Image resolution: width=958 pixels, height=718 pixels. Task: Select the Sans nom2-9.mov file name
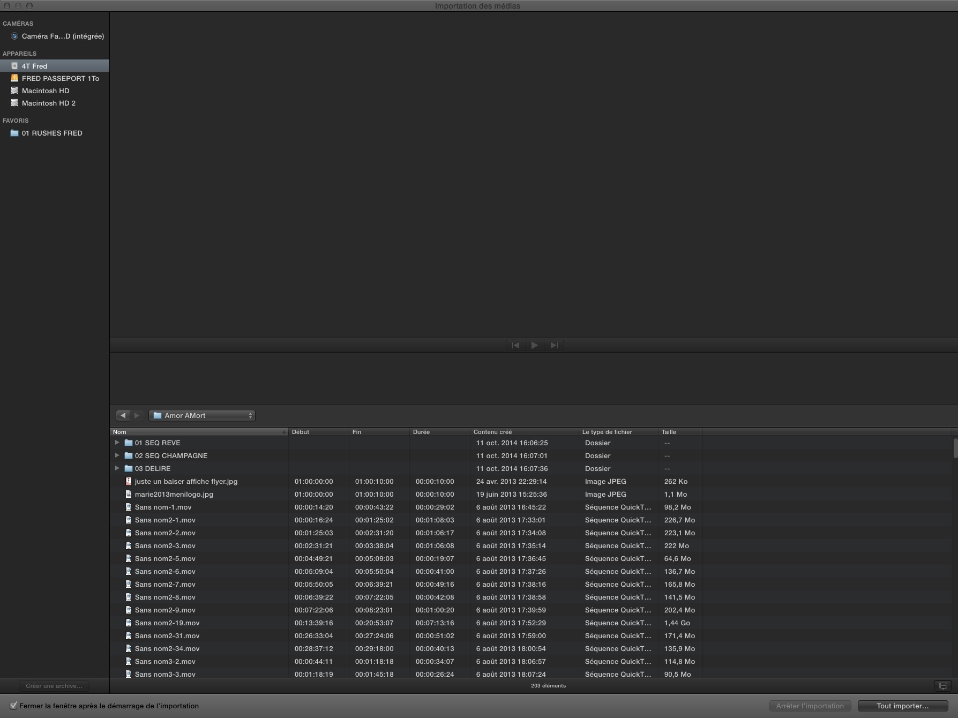[165, 610]
